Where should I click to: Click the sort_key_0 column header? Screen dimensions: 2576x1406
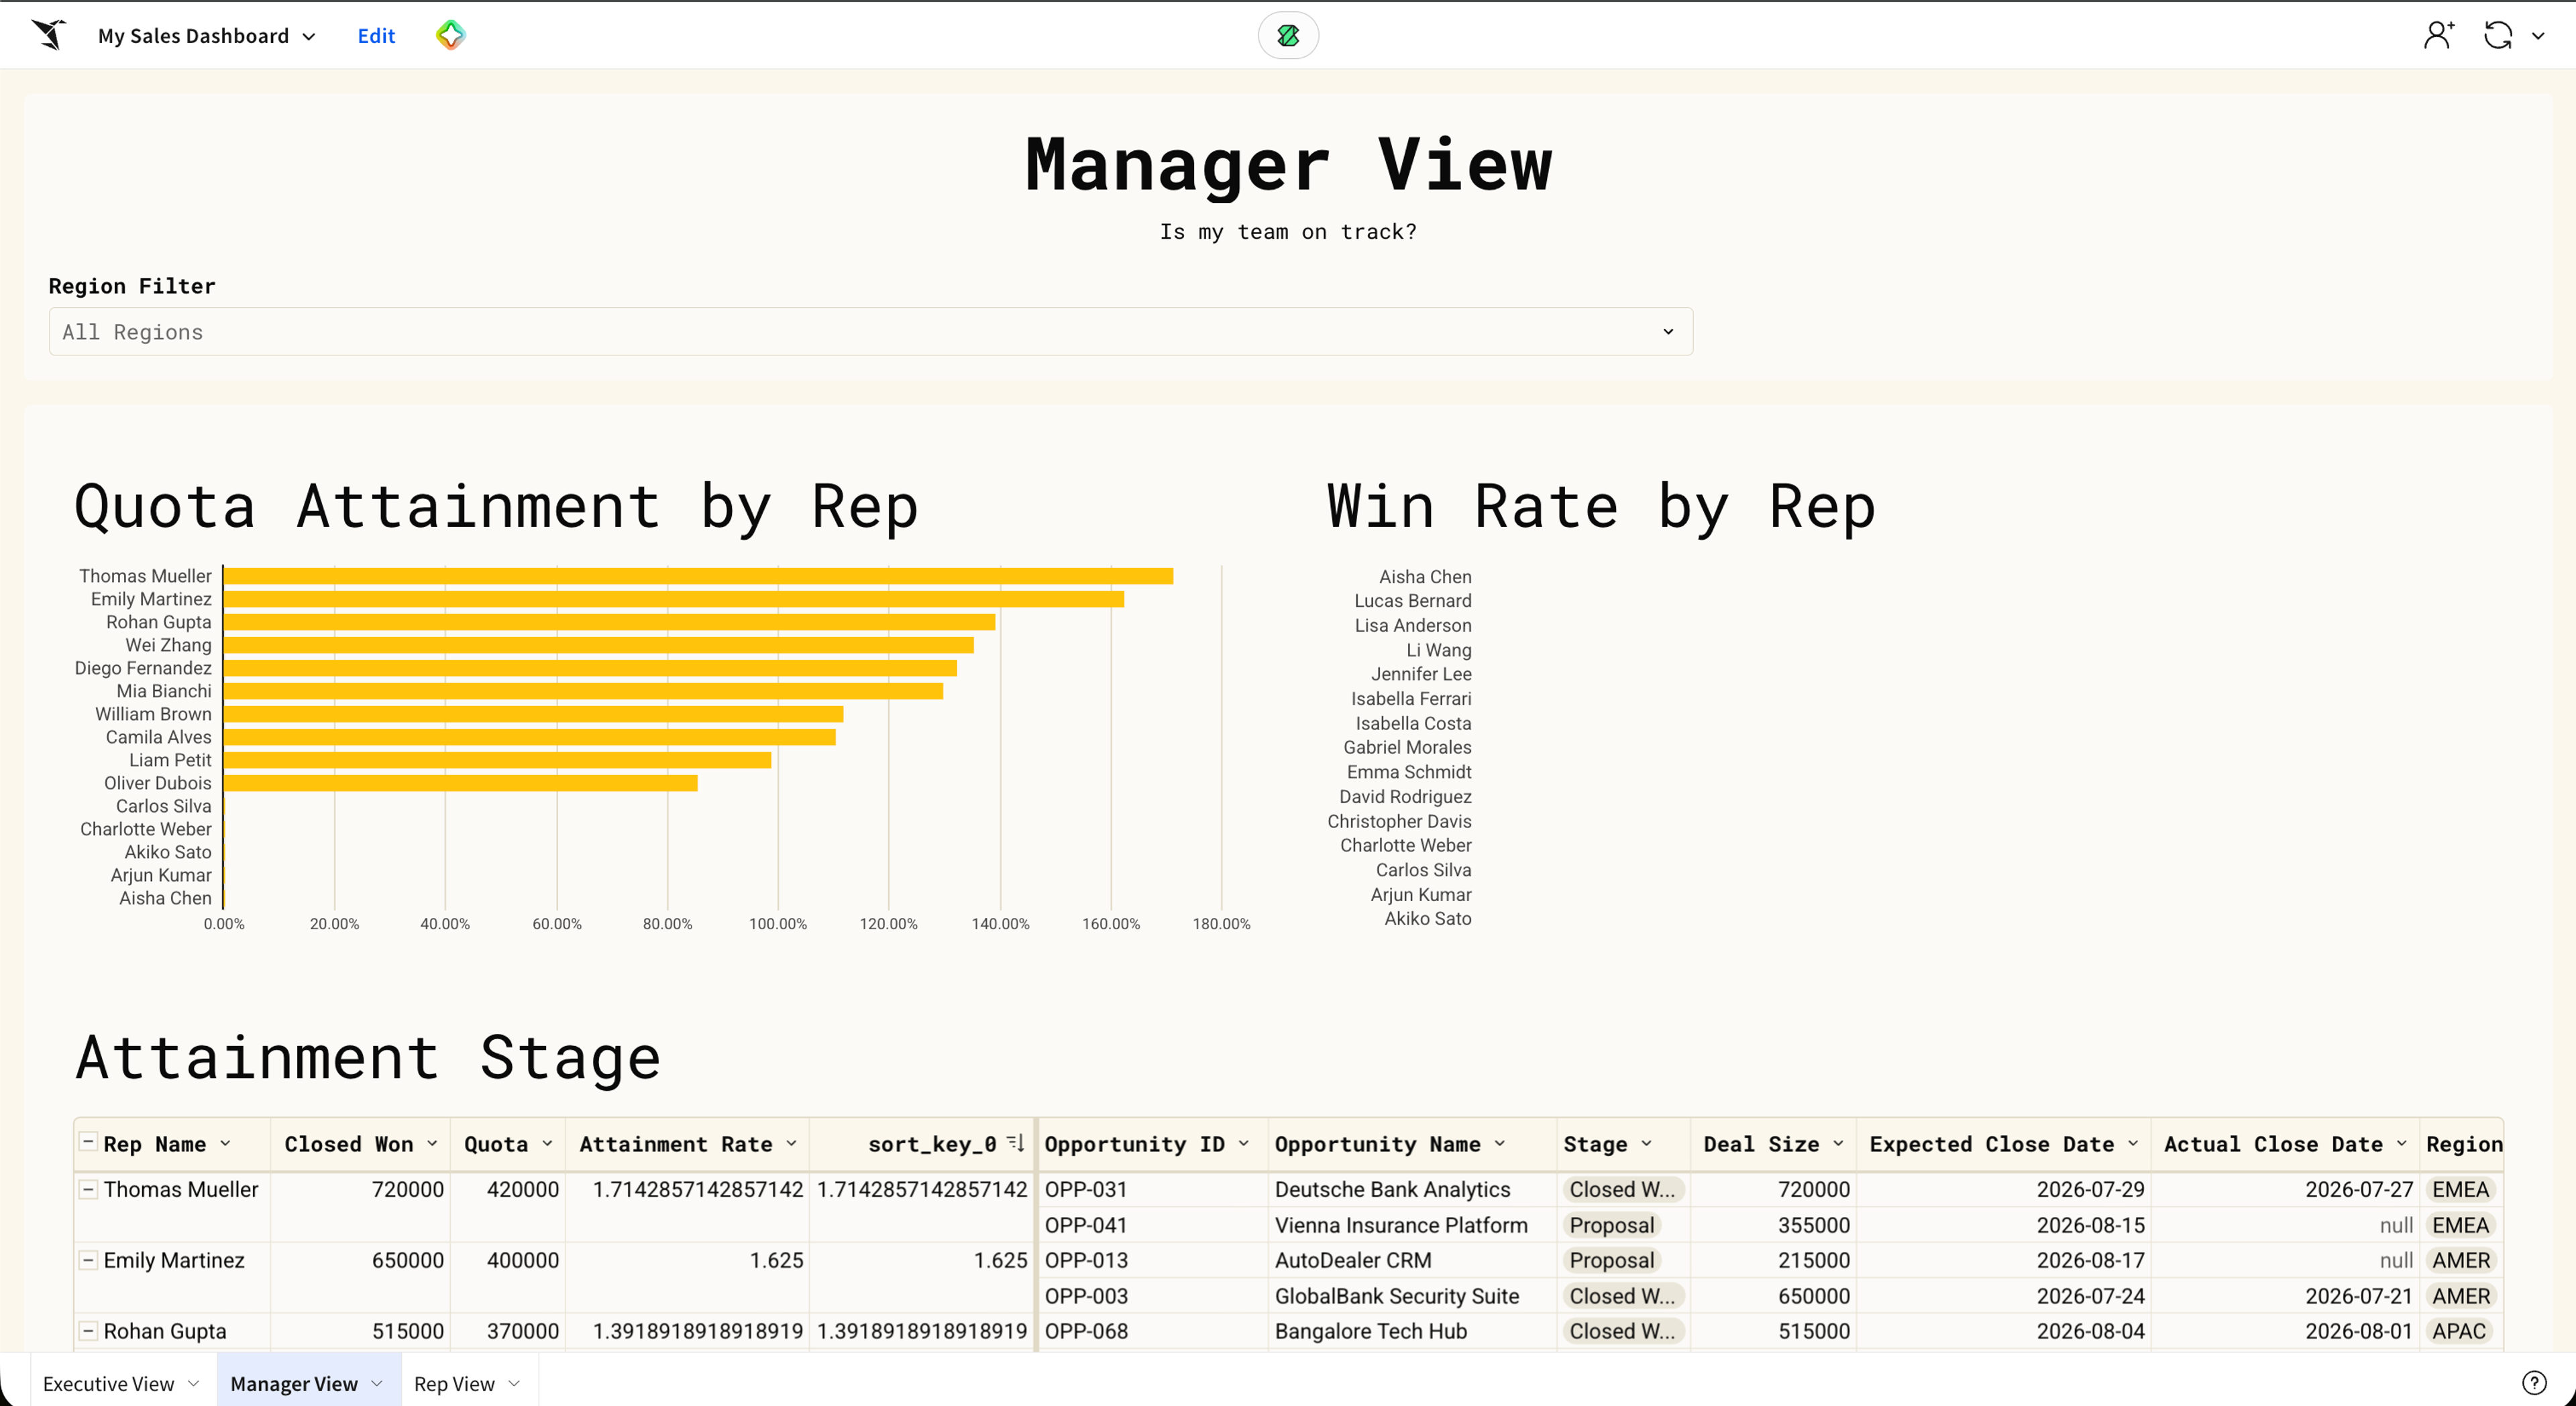point(923,1143)
